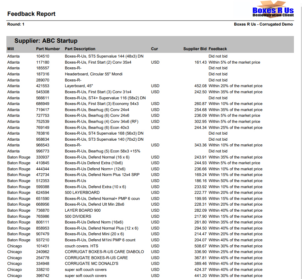Screen dimensions: 302x279
Task: Click Within 50% of the market price
Action: [235, 181]
